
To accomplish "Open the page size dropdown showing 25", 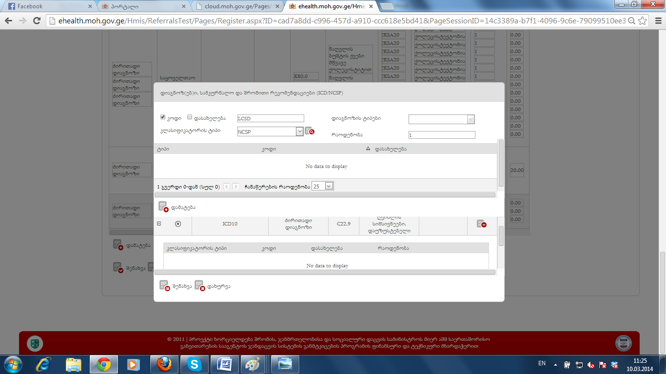I will coord(329,186).
